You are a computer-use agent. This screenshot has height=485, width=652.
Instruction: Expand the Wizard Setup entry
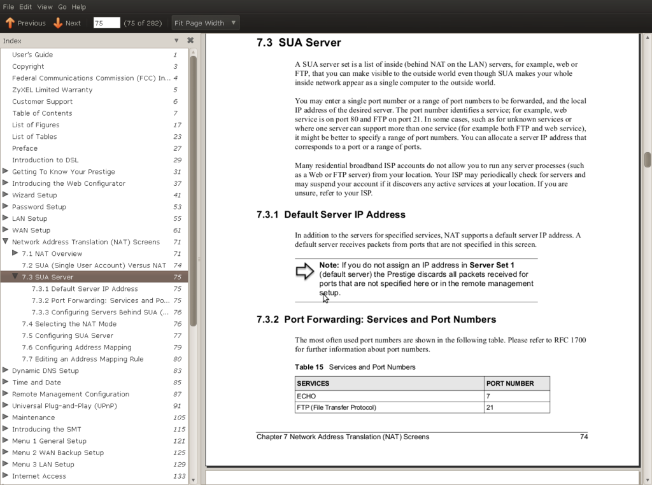[5, 195]
